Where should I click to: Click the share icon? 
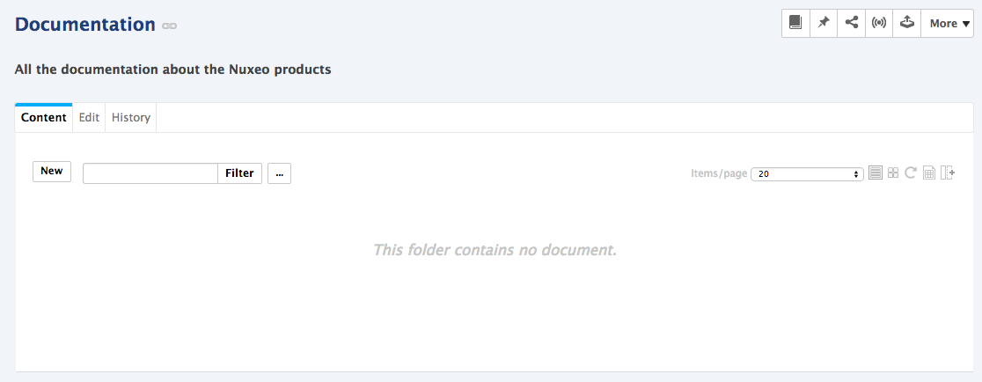(851, 23)
